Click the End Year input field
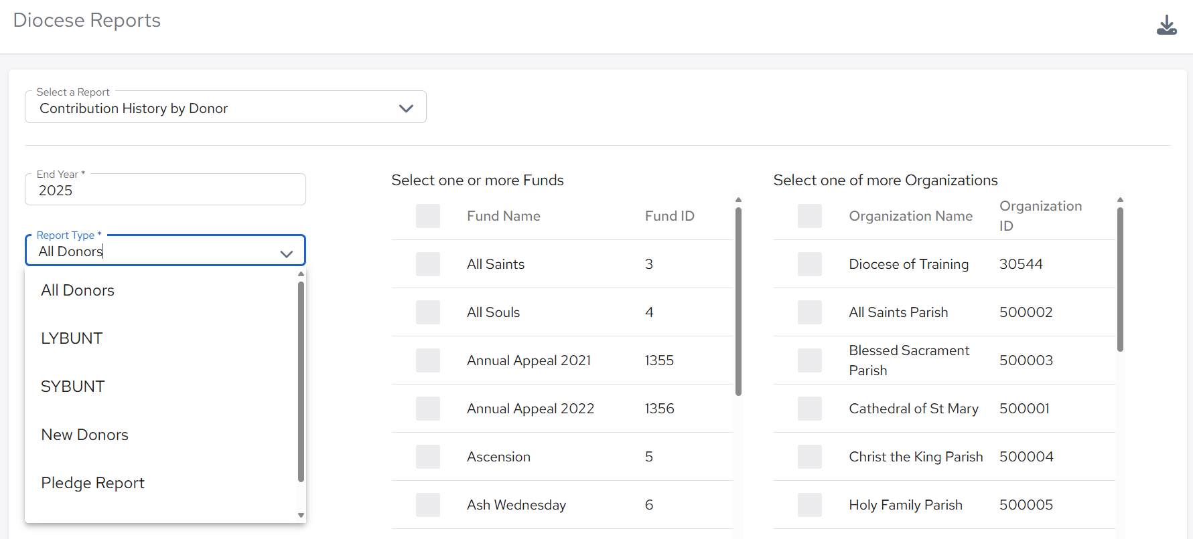 (165, 190)
